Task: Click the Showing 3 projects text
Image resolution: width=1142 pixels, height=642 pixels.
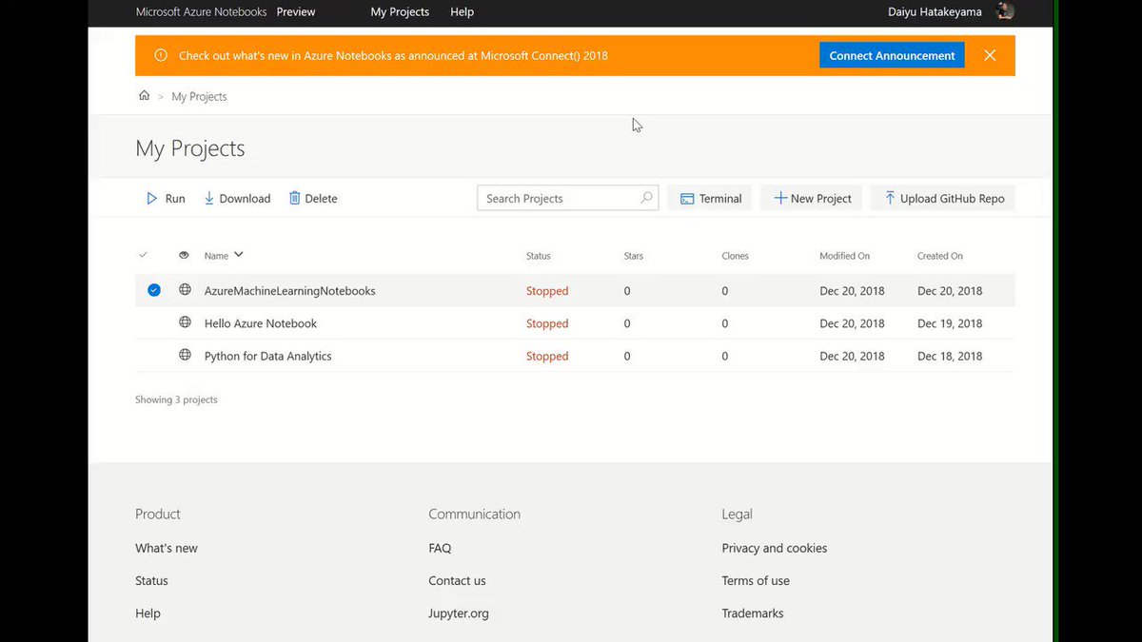Action: 176,399
